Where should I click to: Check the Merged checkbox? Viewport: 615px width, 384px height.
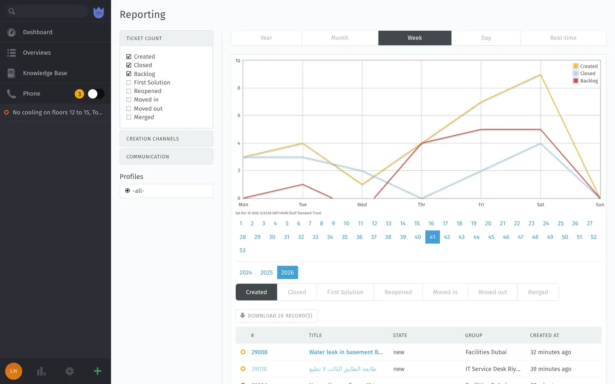pos(129,117)
